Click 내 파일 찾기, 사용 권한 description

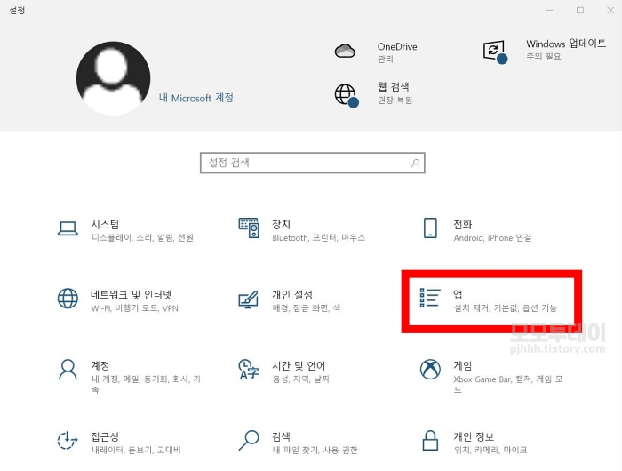[x=315, y=450]
